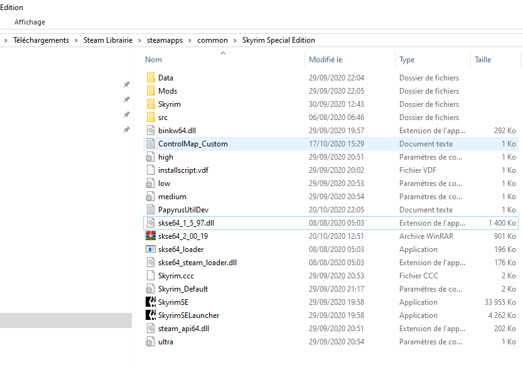This screenshot has width=523, height=367.
Task: Click the SkyrimSELauncher application icon
Action: pos(151,315)
